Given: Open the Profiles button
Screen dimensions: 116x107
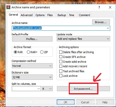Looking at the screenshot, I should click(x=32, y=39).
